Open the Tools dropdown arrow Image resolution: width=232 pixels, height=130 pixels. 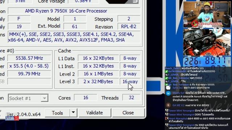pos(73,113)
